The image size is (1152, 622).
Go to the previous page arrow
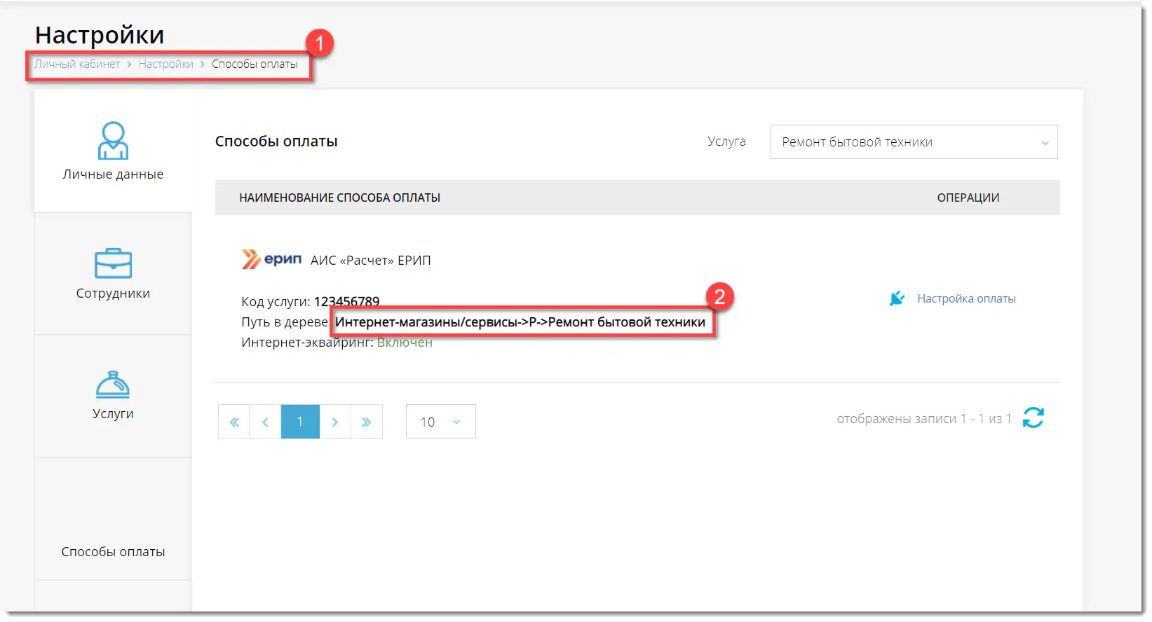coord(265,422)
